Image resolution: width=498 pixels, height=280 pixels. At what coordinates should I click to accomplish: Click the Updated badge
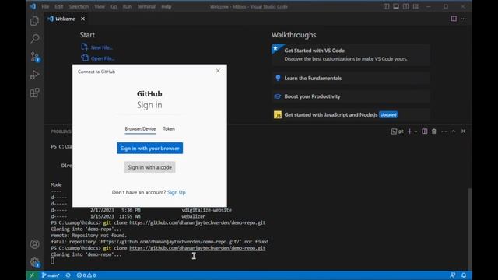point(388,114)
